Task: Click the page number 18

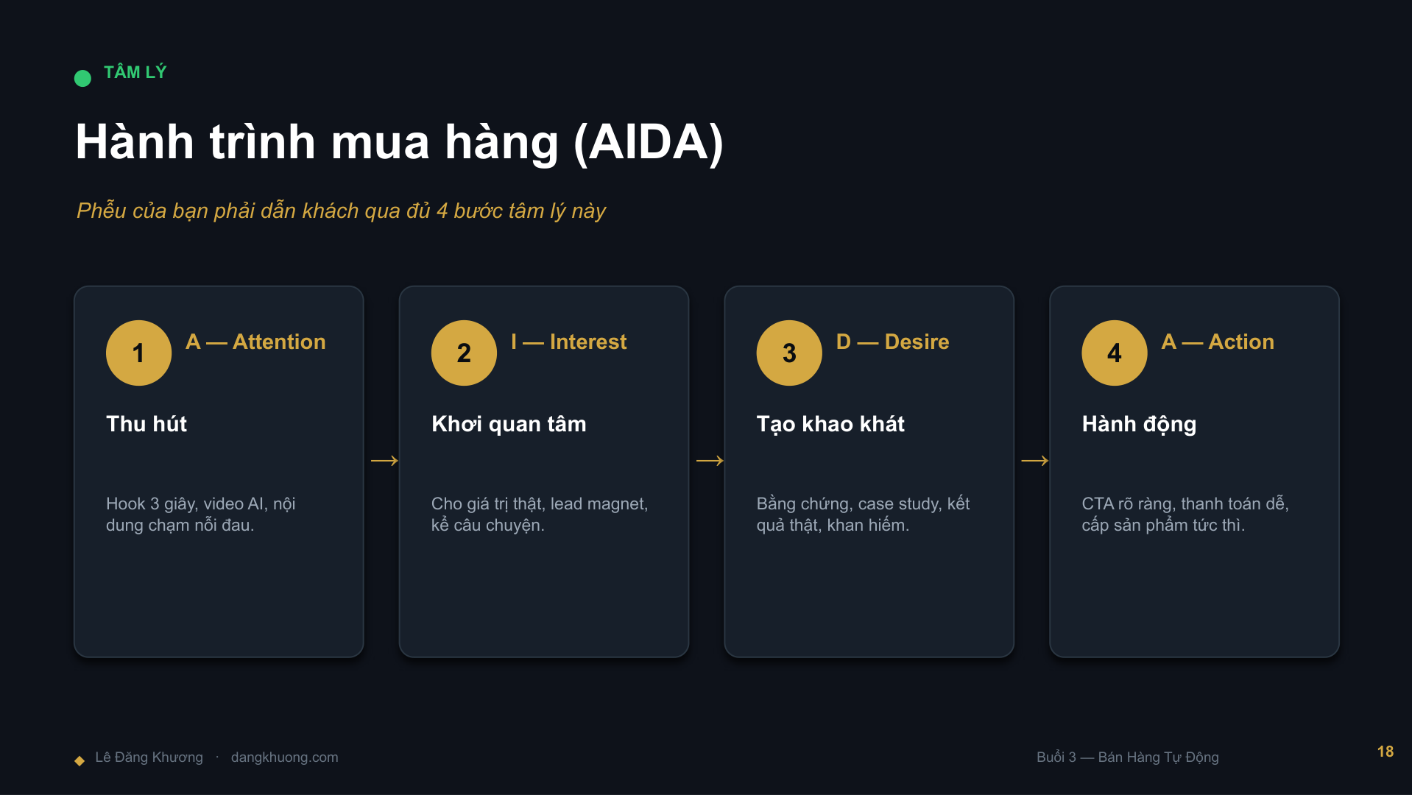Action: (1385, 752)
